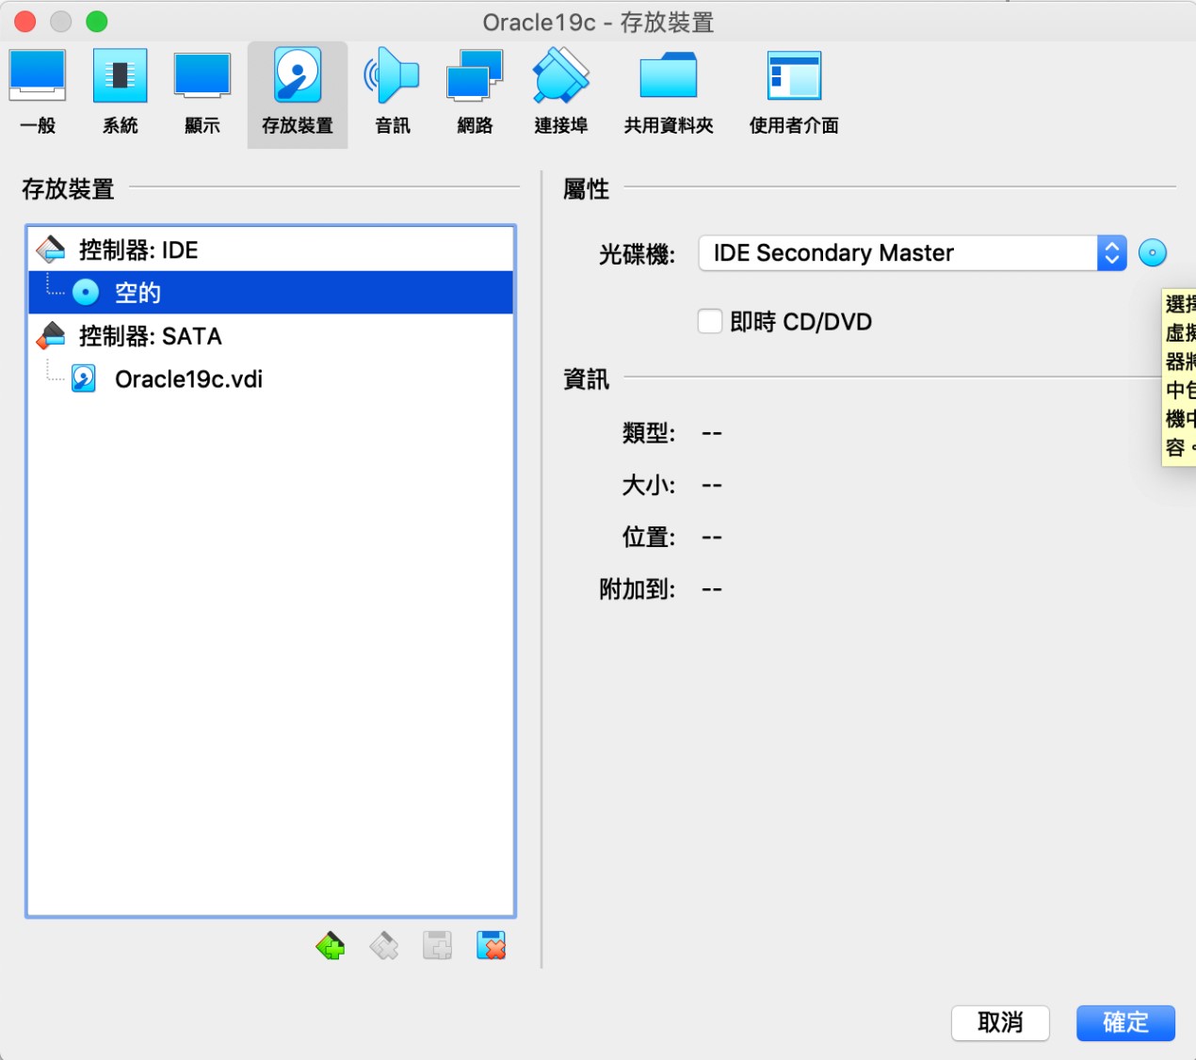The width and height of the screenshot is (1196, 1060).
Task: Select the 存放裝置 (Storage) settings tab
Action: click(298, 94)
